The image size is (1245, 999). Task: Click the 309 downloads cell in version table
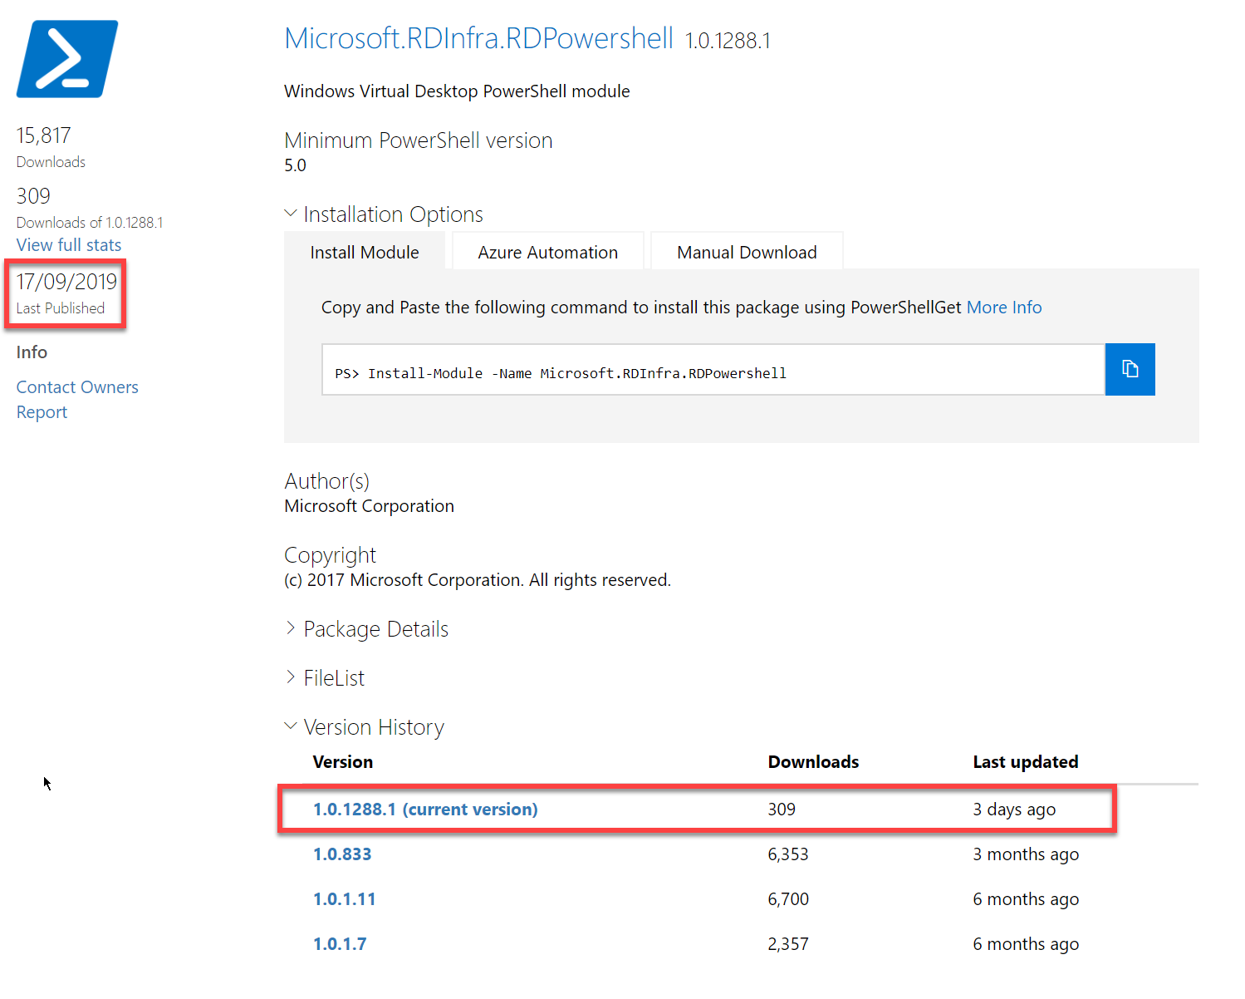click(x=782, y=810)
